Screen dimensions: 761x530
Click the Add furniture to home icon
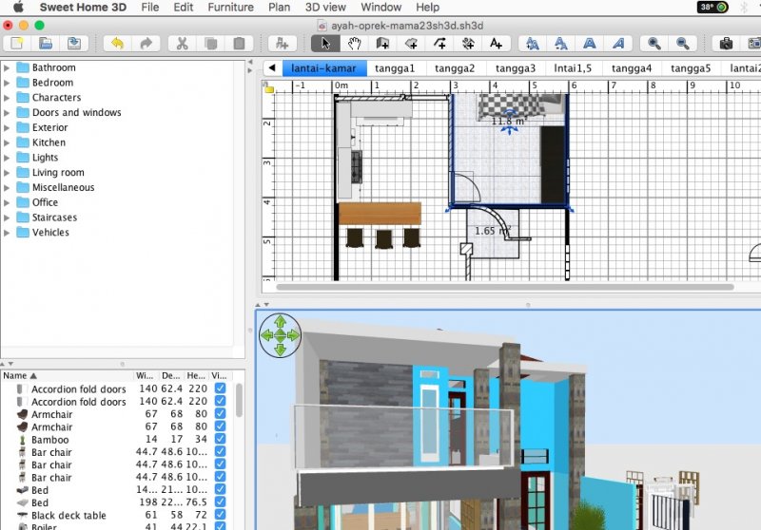coord(281,44)
